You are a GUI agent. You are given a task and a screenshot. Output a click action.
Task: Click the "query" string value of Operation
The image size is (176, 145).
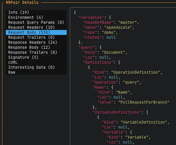click(131, 82)
